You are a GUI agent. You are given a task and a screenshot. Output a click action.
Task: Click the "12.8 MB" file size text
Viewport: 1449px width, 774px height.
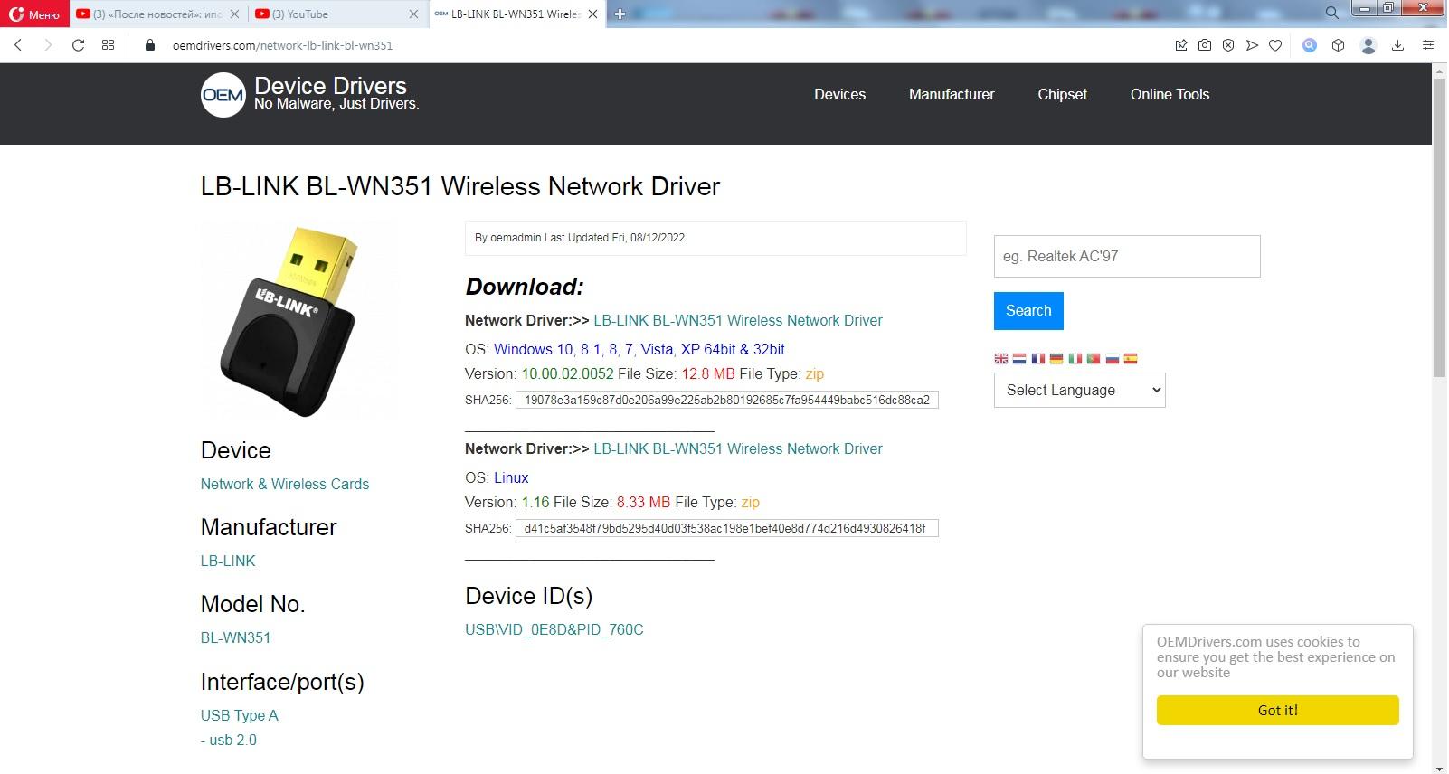tap(708, 373)
